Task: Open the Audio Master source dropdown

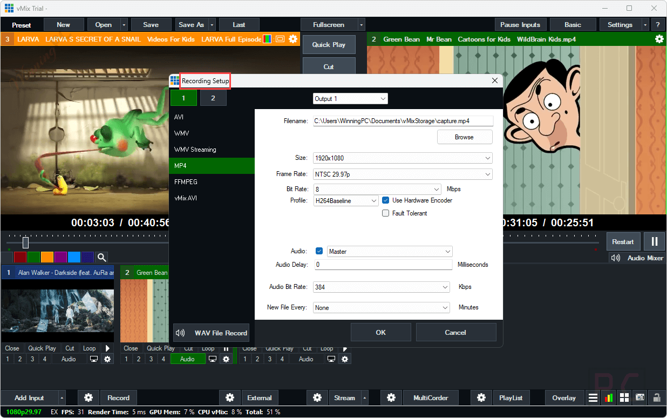Action: [389, 252]
